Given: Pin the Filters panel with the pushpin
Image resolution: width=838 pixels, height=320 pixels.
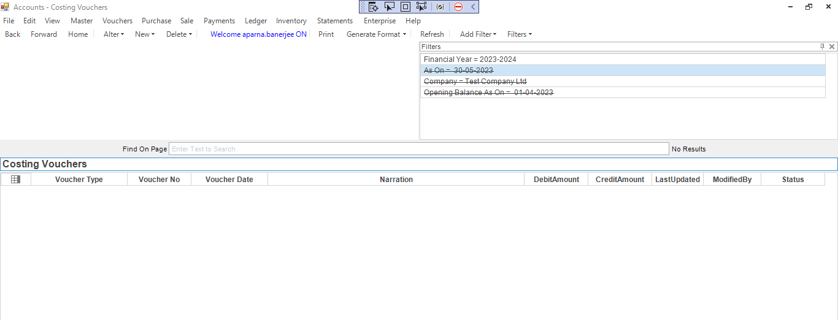Looking at the screenshot, I should point(822,47).
